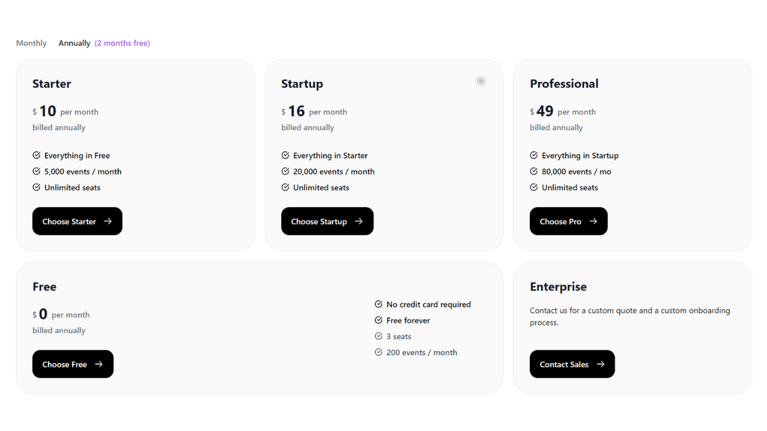Contact Sales for the Enterprise plan
The width and height of the screenshot is (767, 431).
[572, 364]
